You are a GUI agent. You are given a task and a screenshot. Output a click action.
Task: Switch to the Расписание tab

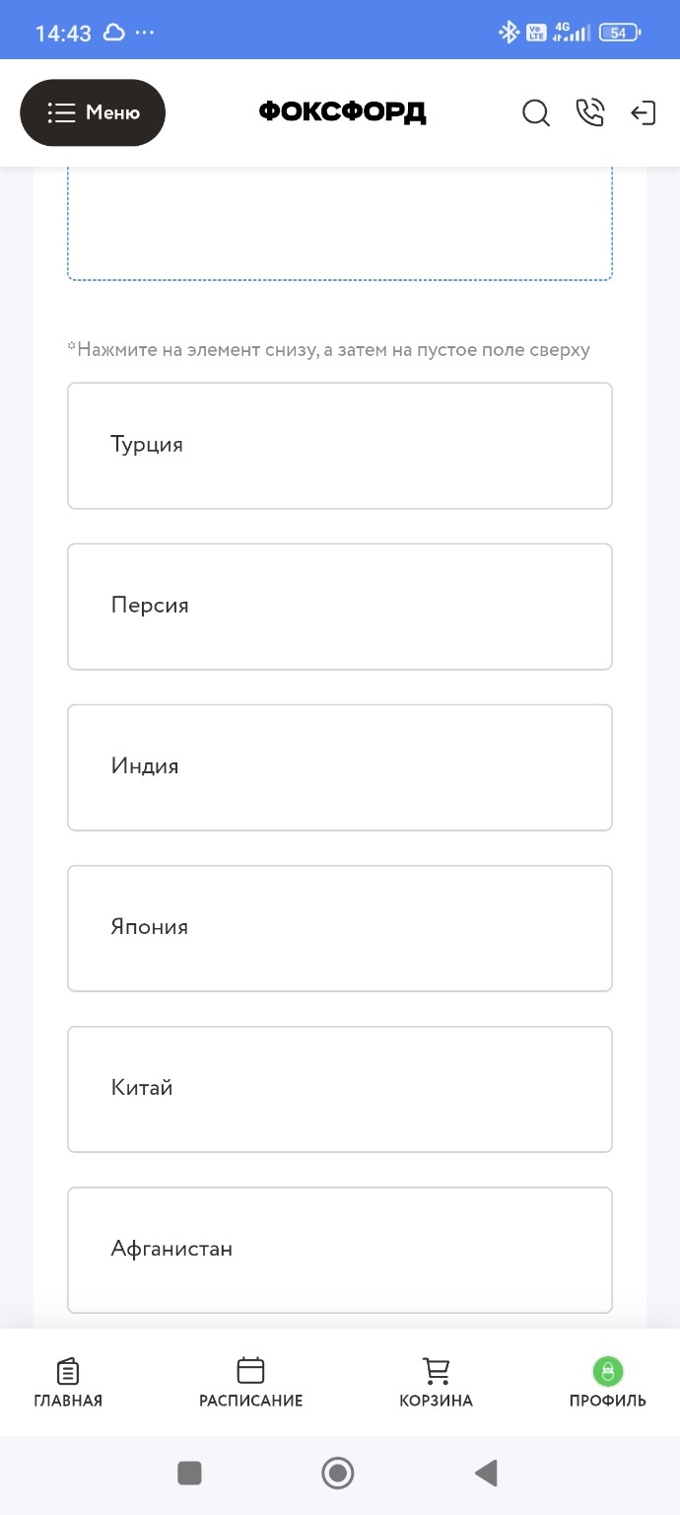point(250,1381)
